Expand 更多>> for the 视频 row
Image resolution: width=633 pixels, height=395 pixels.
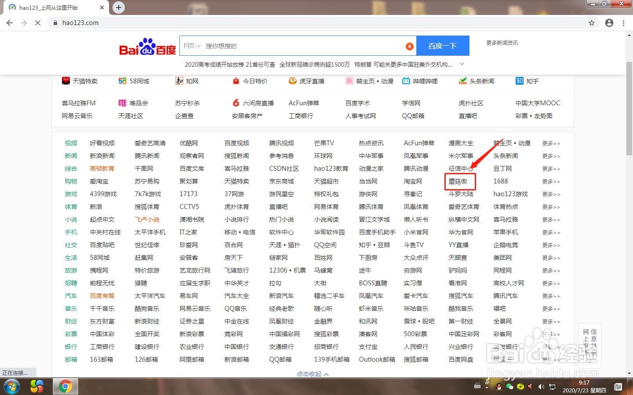551,144
